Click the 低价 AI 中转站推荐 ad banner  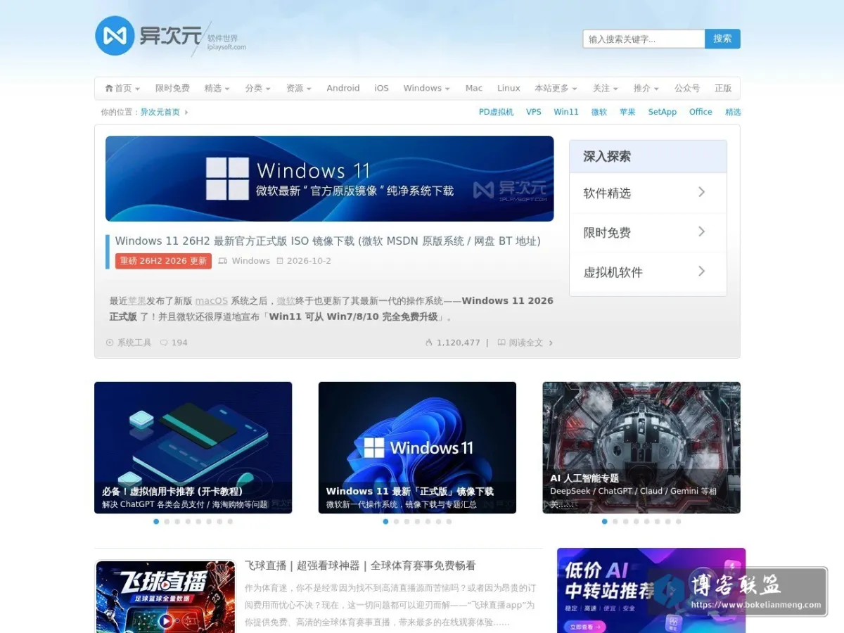[651, 591]
